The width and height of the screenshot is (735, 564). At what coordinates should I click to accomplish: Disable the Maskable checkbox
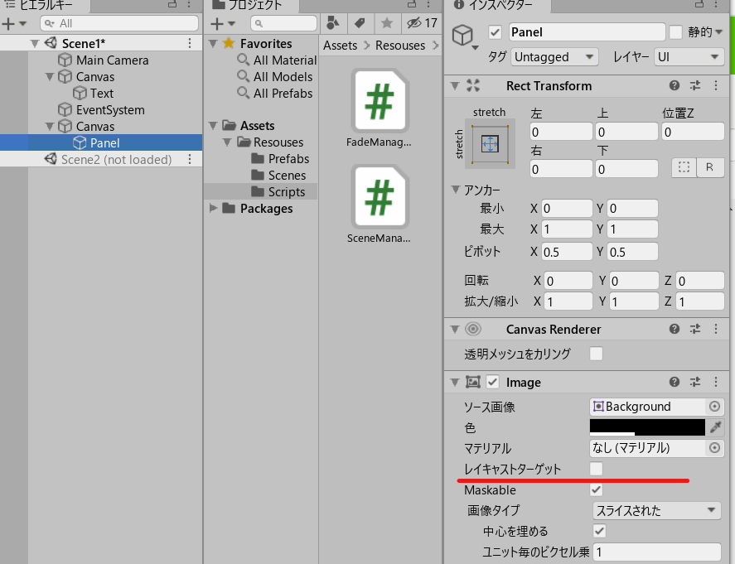click(x=594, y=489)
